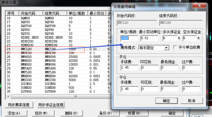Click the 平仓 手续费 input field
The width and height of the screenshot is (212, 117).
[130, 89]
